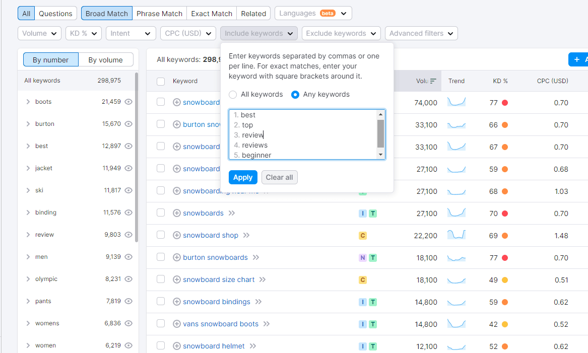Open the Advanced filters dropdown
Screen dimensions: 588x353
click(x=420, y=33)
